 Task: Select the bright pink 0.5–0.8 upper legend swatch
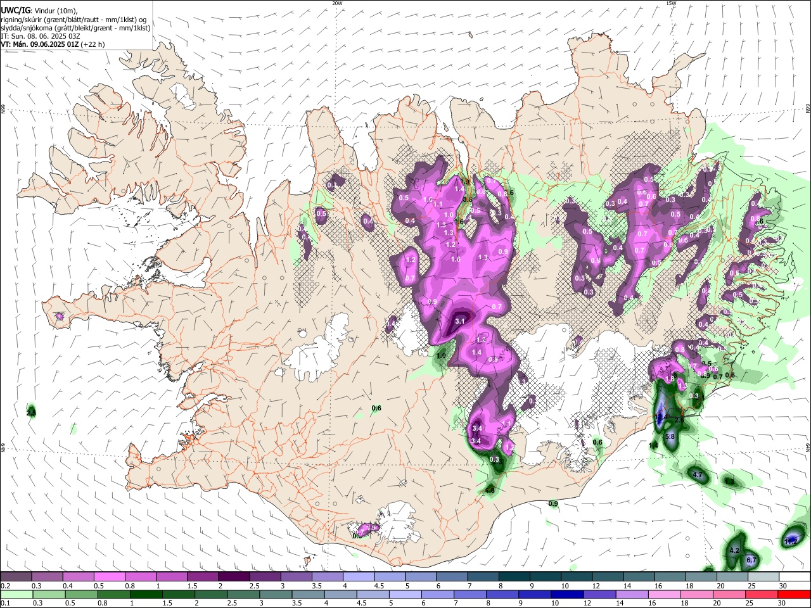coord(110,577)
